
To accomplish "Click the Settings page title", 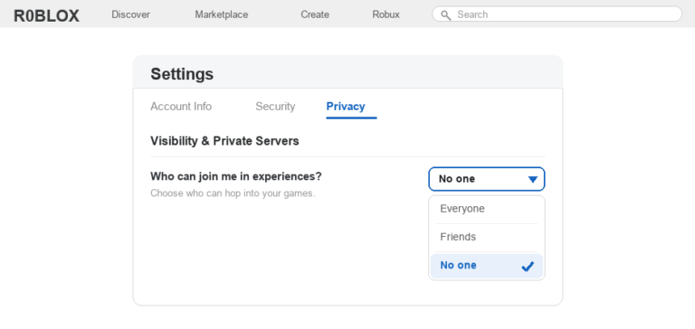I will point(182,74).
